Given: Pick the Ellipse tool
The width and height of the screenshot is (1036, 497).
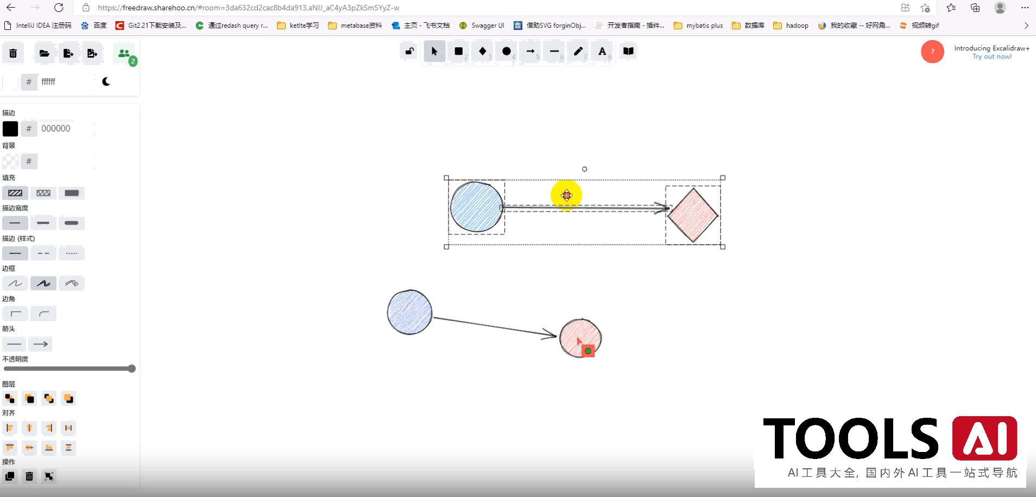Looking at the screenshot, I should click(507, 52).
